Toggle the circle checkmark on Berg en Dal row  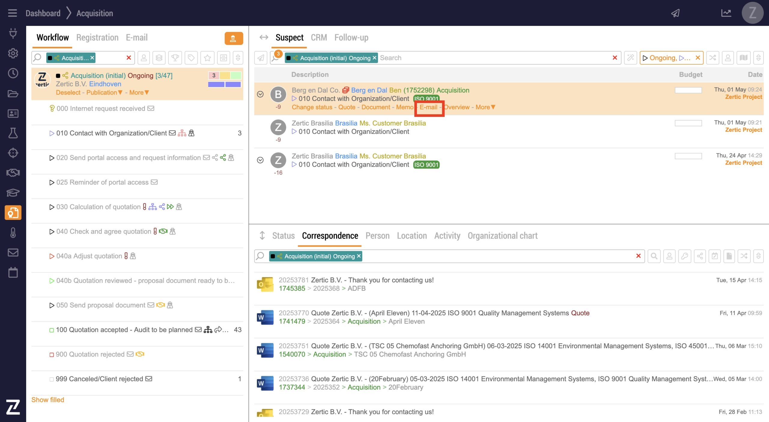click(260, 94)
